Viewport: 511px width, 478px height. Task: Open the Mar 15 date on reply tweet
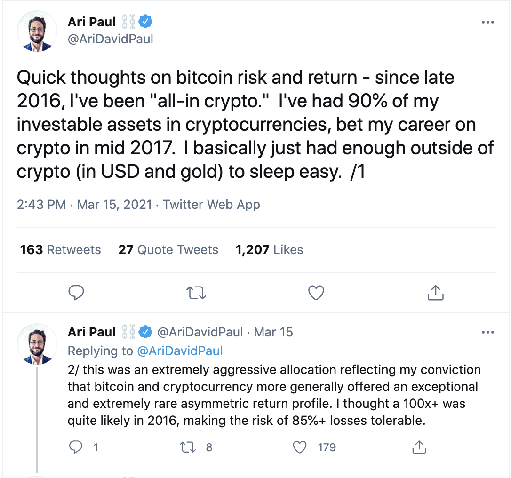click(x=273, y=332)
